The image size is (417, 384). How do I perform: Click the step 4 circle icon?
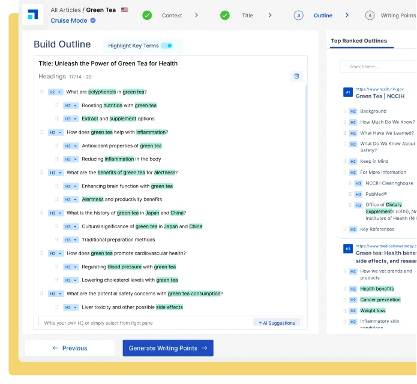[x=370, y=16]
